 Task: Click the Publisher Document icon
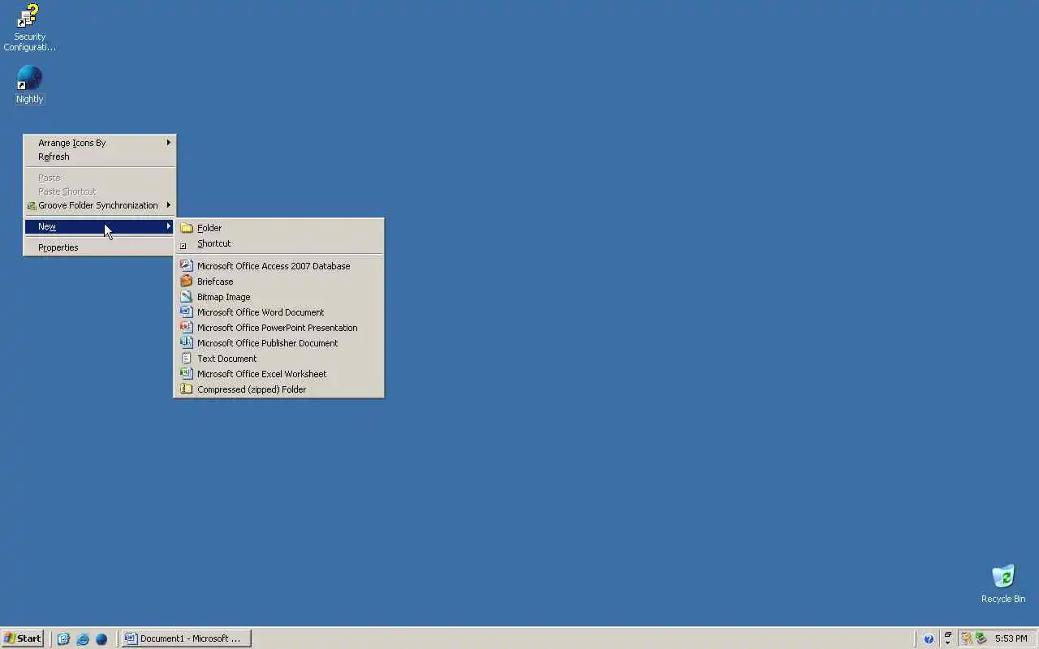point(187,343)
